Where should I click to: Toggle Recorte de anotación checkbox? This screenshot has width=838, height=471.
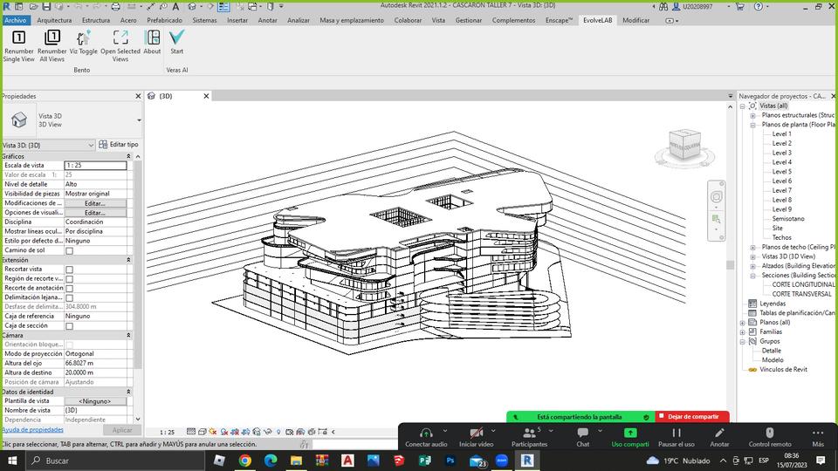pos(70,289)
